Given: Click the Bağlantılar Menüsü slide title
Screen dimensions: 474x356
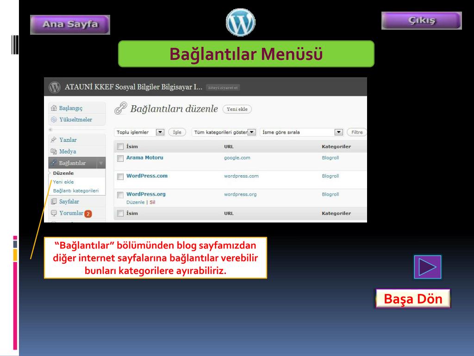Looking at the screenshot, I should (246, 54).
